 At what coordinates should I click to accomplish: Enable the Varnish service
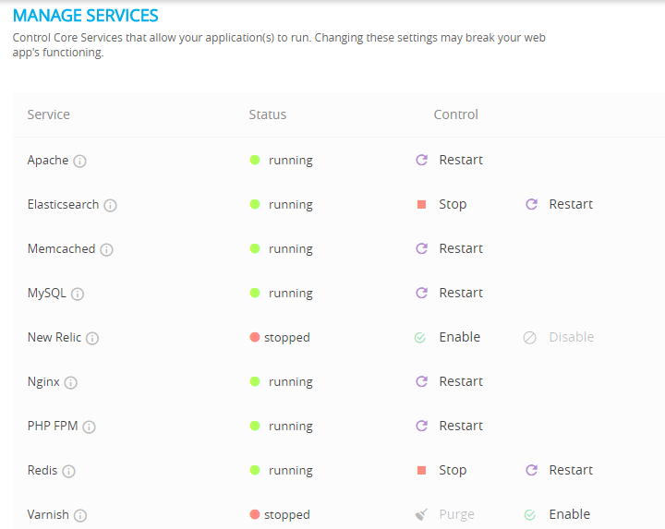[x=558, y=514]
